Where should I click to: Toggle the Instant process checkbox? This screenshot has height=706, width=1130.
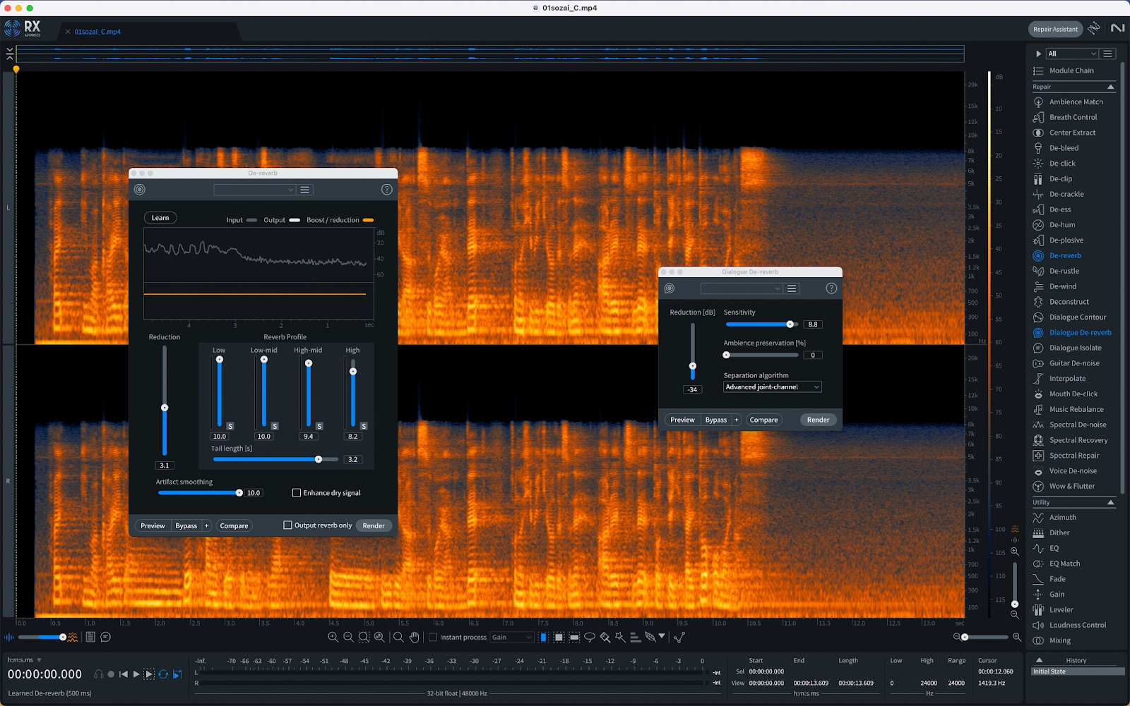click(433, 638)
